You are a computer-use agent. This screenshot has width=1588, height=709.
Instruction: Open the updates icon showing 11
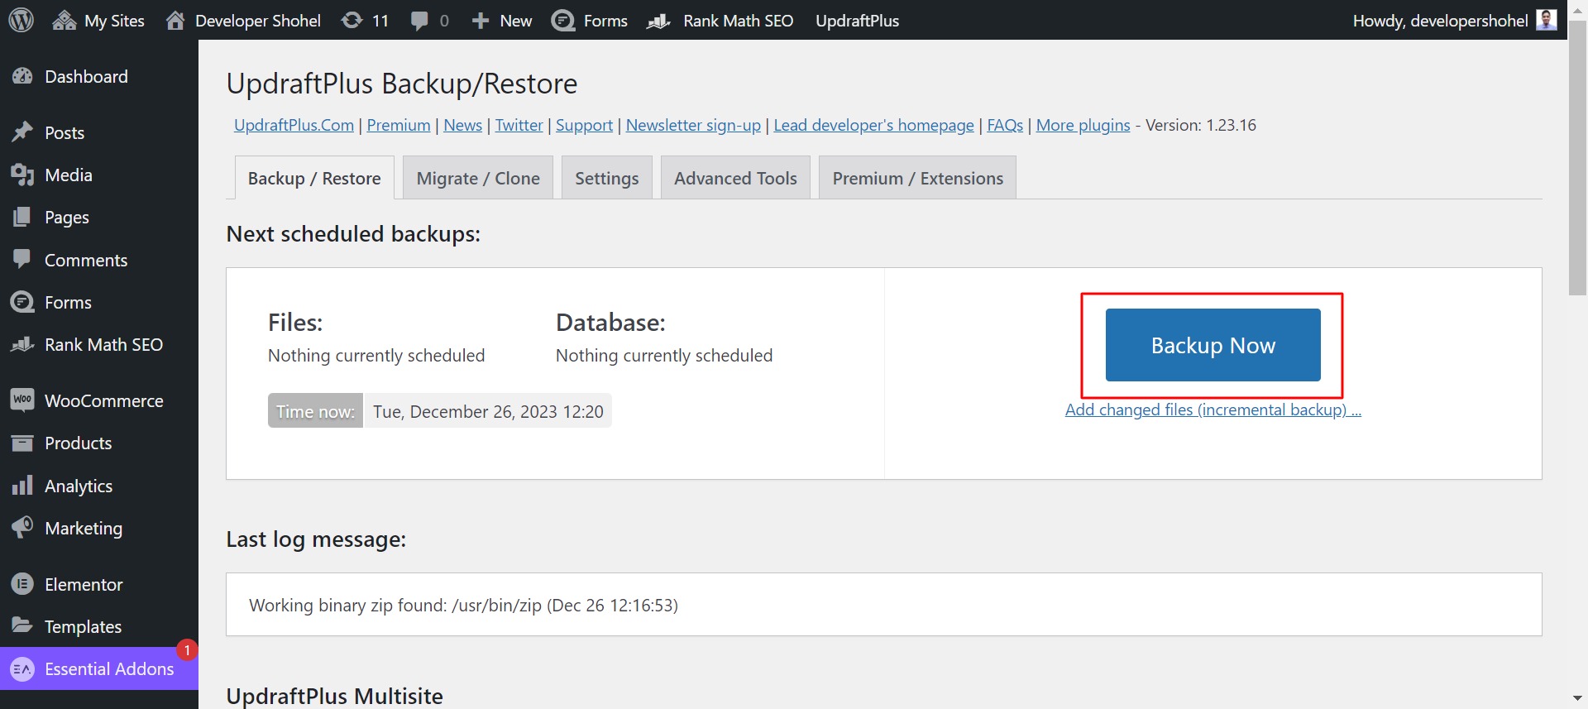click(352, 21)
